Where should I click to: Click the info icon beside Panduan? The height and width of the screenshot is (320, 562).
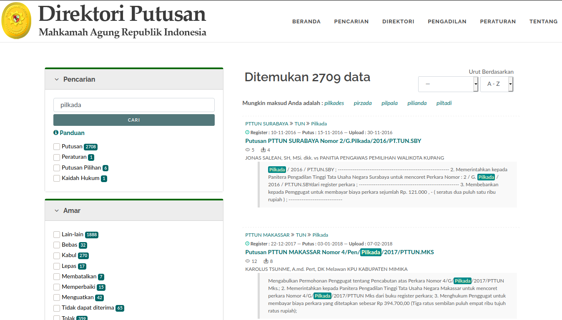[x=56, y=133]
